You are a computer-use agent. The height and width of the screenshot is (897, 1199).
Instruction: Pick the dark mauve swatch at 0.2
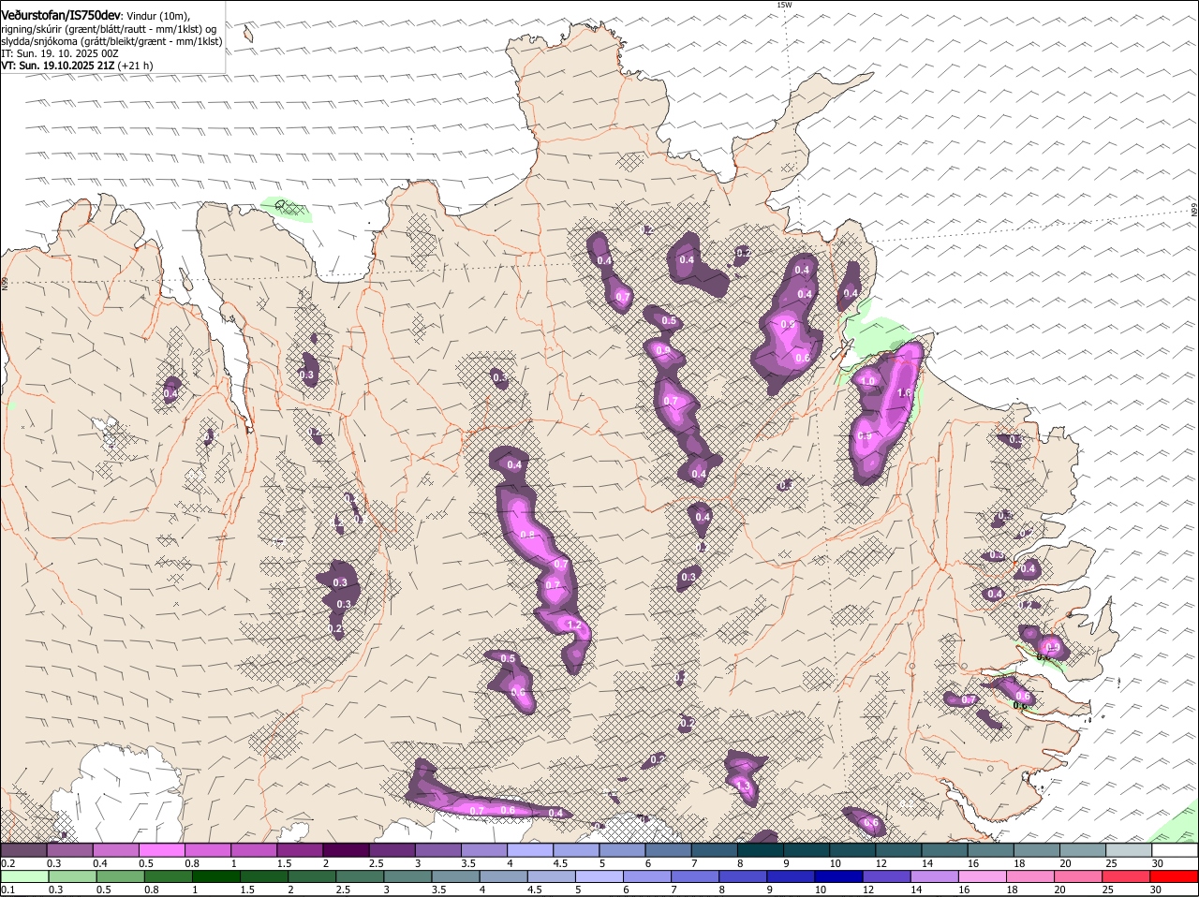point(23,850)
